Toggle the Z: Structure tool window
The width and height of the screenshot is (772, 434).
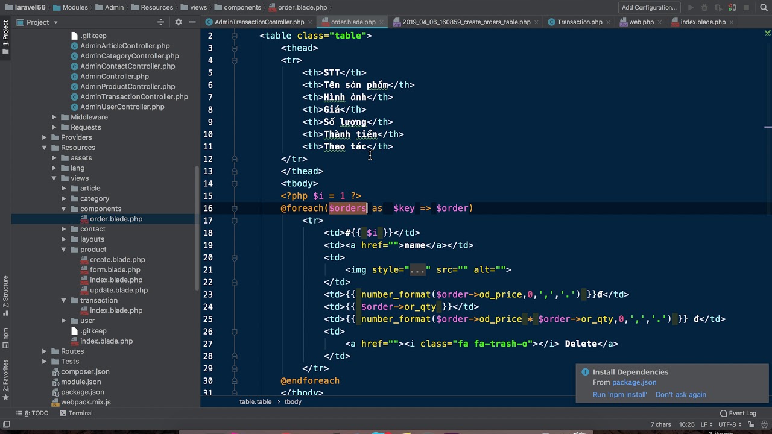[5, 296]
